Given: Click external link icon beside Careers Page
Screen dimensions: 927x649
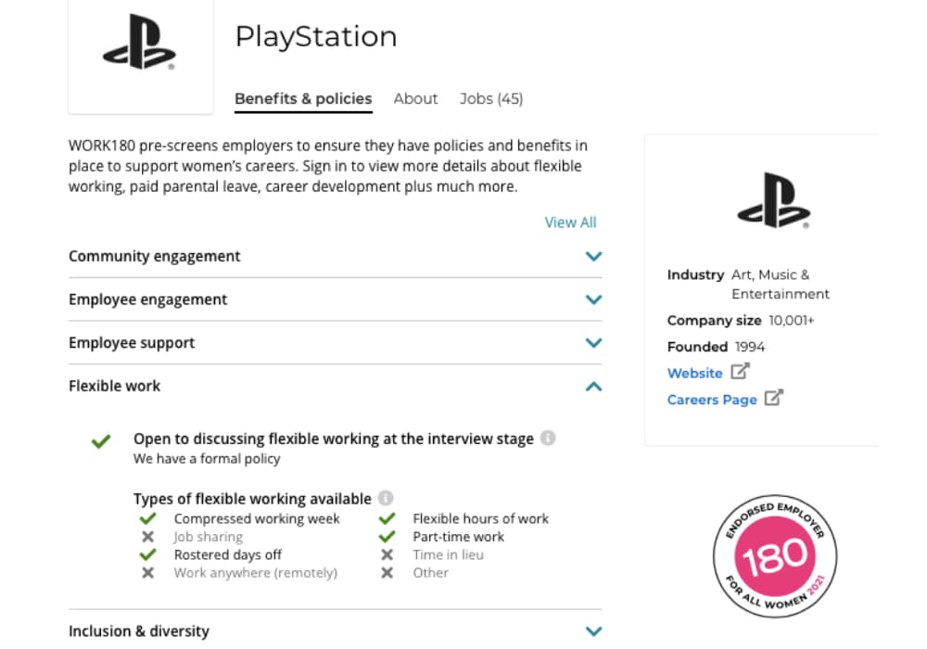Looking at the screenshot, I should tap(774, 398).
